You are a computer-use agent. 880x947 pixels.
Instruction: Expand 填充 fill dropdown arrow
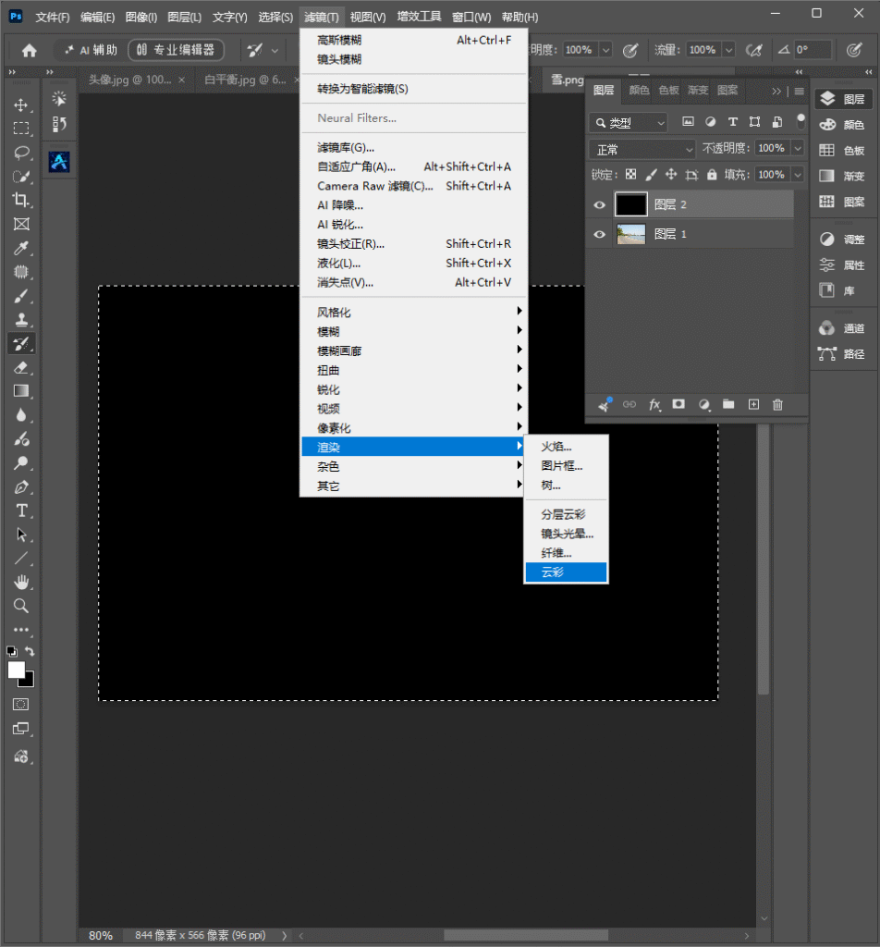pos(798,175)
